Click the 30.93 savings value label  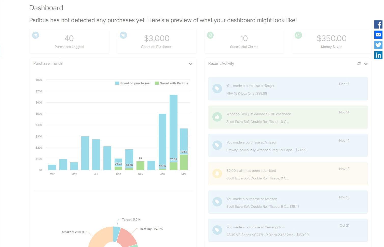click(x=118, y=164)
